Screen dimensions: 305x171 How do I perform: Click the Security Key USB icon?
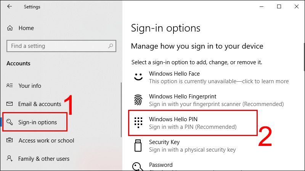[138, 146]
